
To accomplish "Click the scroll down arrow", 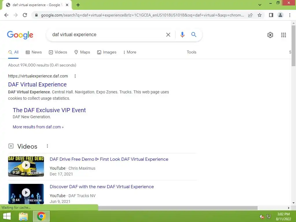I will tap(293, 203).
